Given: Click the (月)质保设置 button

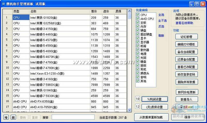Looking at the screenshot, I should (155, 107).
